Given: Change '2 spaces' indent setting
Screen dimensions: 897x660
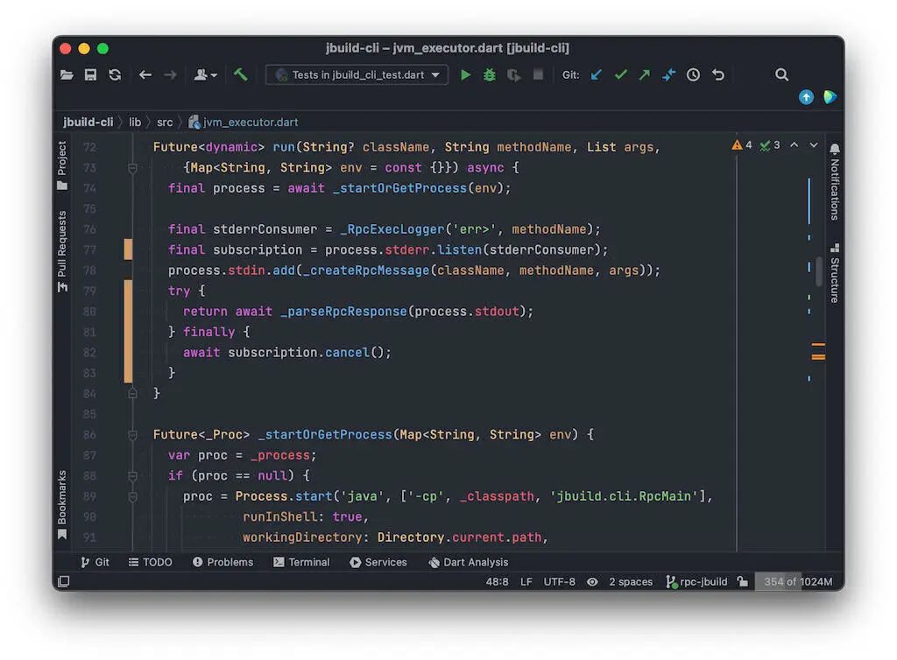Looking at the screenshot, I should [x=631, y=582].
